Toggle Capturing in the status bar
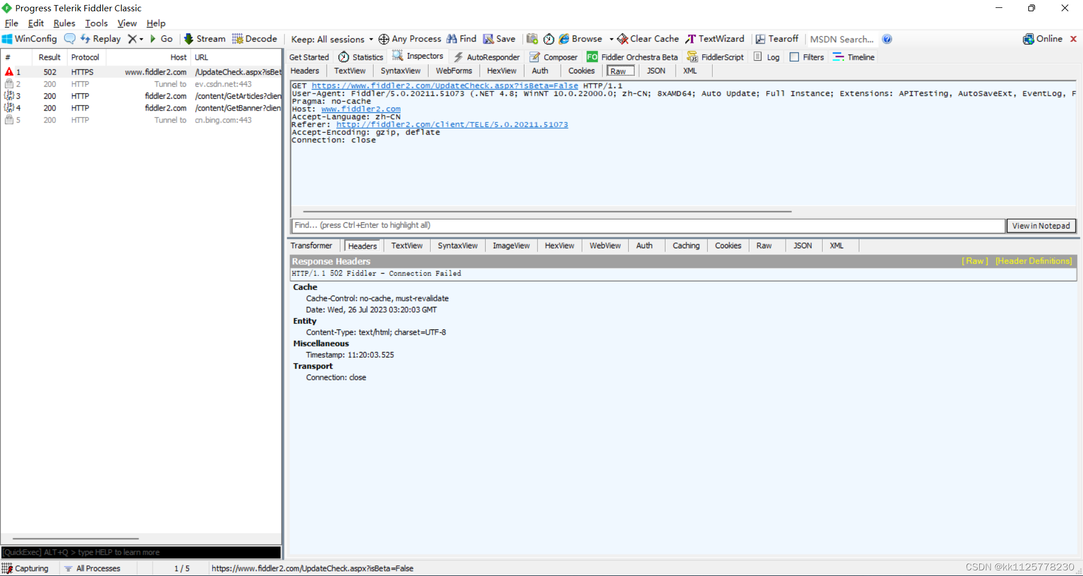 tap(26, 568)
